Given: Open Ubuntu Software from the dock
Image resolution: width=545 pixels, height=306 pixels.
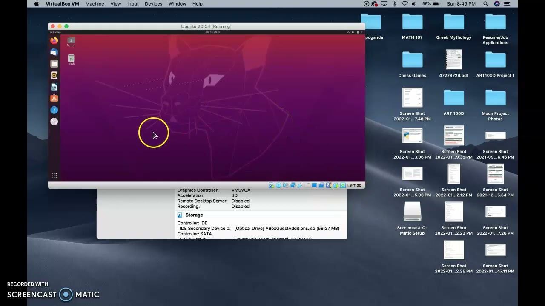Looking at the screenshot, I should 54,99.
